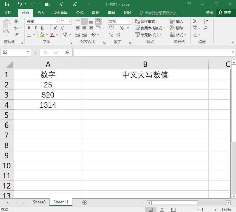Open Find and Select magnifier
The height and width of the screenshot is (212, 236).
point(205,28)
